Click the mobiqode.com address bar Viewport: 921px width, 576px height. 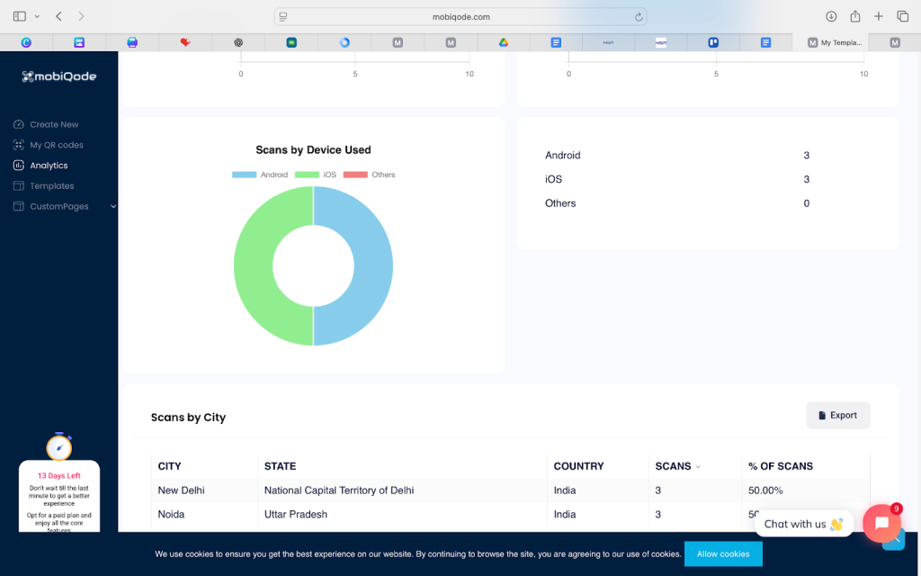pyautogui.click(x=460, y=16)
